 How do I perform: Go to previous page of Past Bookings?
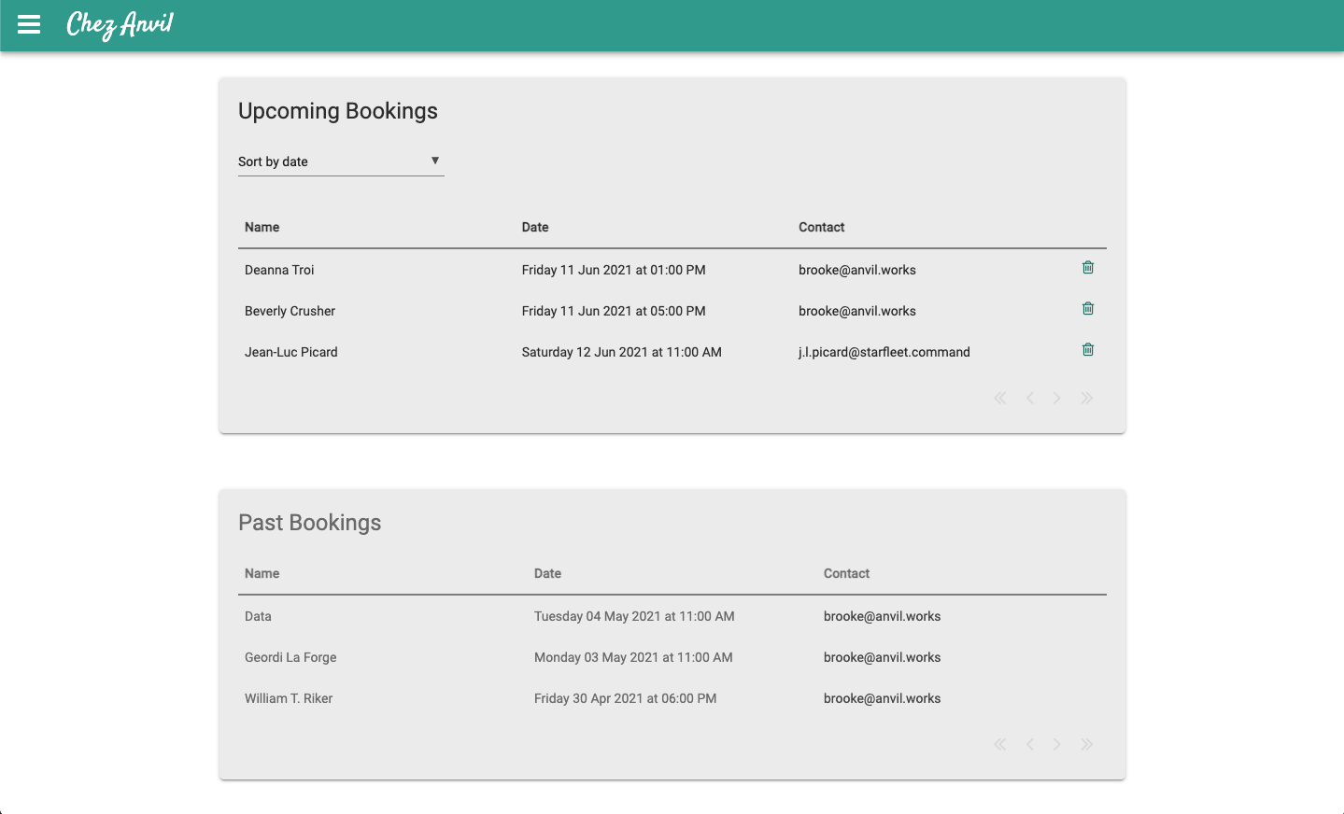[1030, 745]
